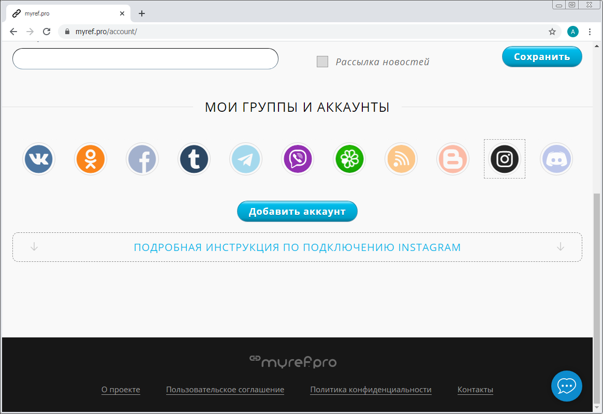
Task: Click the Blogger icon
Action: pos(453,159)
